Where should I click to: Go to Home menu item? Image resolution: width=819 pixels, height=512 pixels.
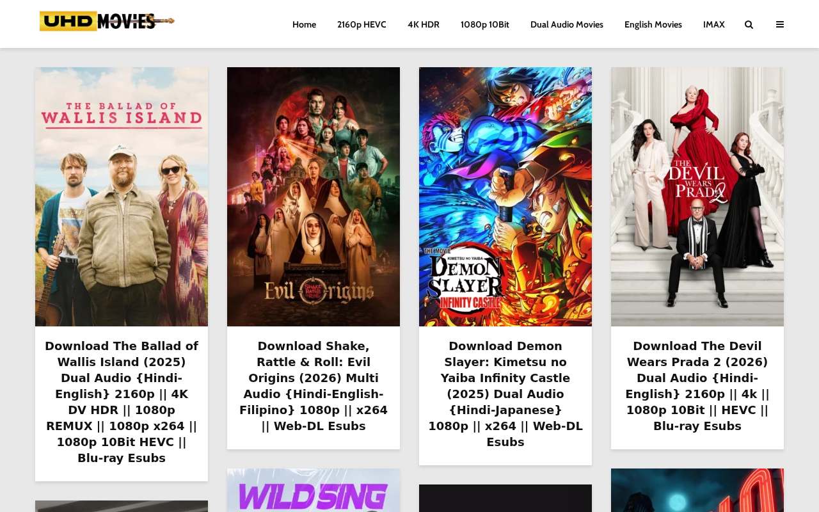tap(304, 24)
